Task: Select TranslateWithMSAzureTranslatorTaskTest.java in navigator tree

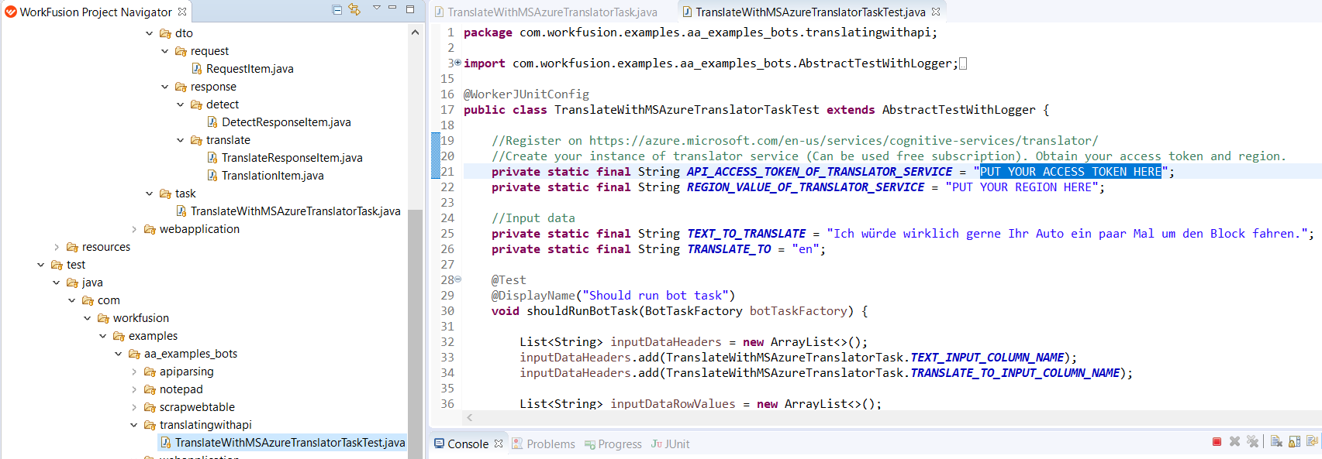Action: (x=290, y=443)
